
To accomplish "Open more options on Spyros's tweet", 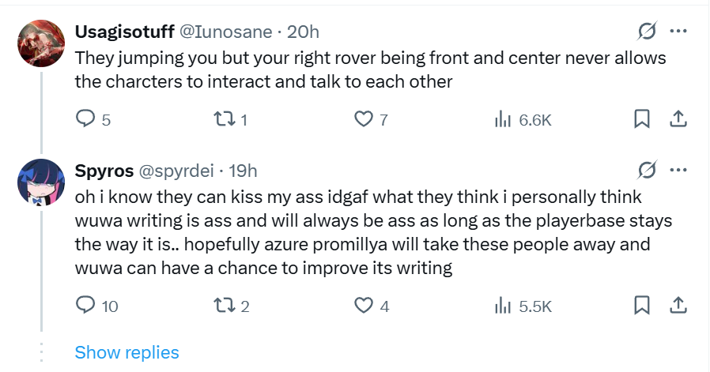I will (x=678, y=170).
